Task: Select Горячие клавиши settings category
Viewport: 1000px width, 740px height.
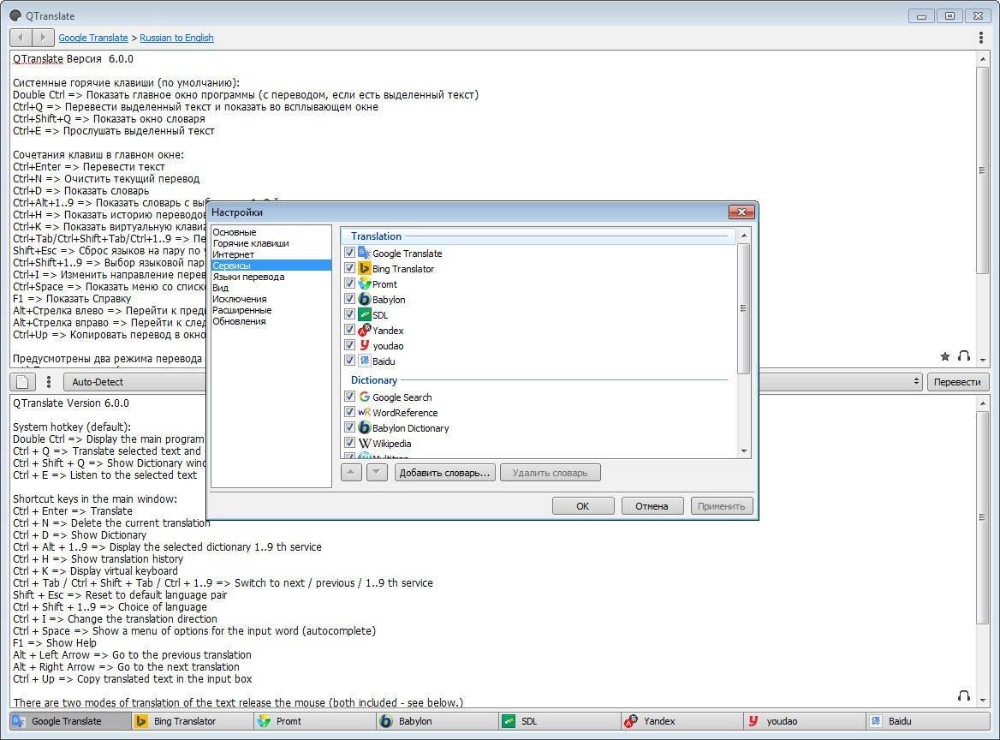Action: [x=251, y=243]
